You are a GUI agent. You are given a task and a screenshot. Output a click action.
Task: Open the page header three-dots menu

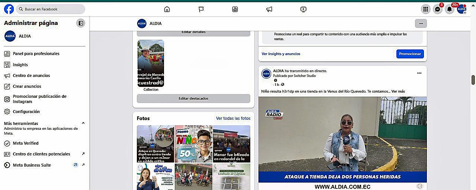tap(421, 23)
